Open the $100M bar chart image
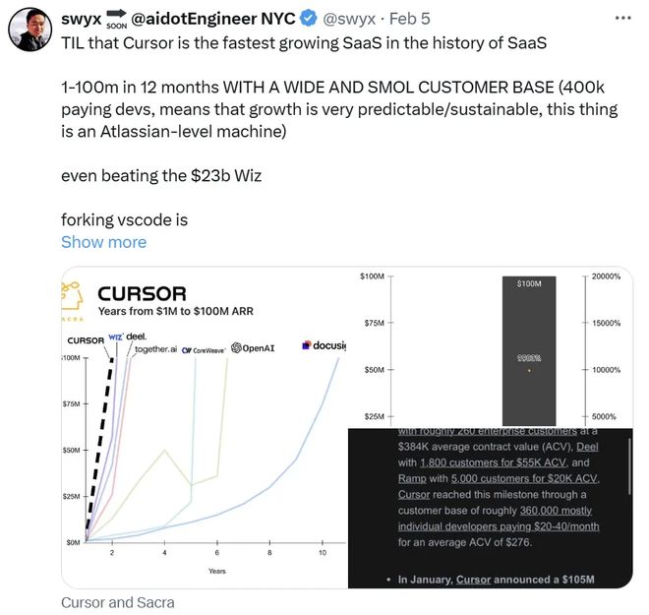Screen dimensions: 649x615 coord(491,347)
